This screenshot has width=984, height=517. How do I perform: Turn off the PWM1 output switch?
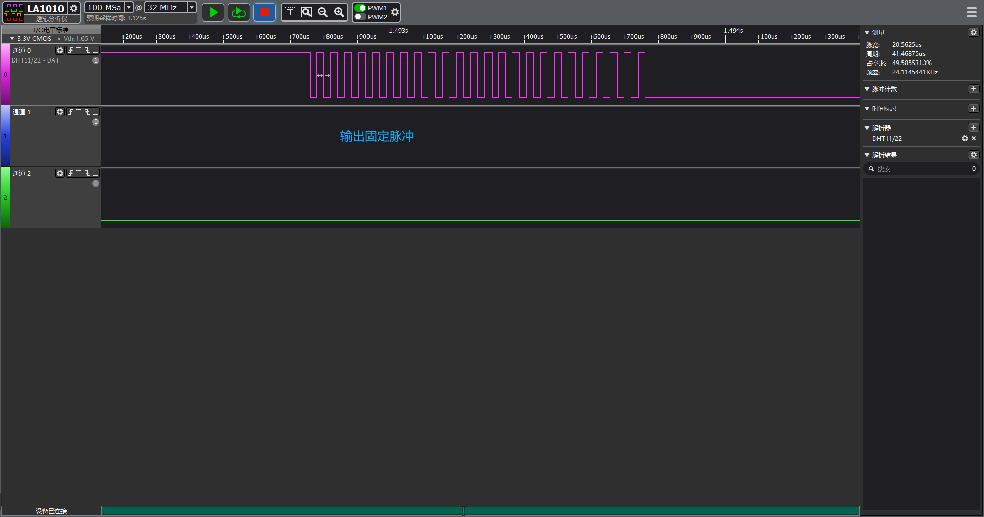[x=360, y=8]
